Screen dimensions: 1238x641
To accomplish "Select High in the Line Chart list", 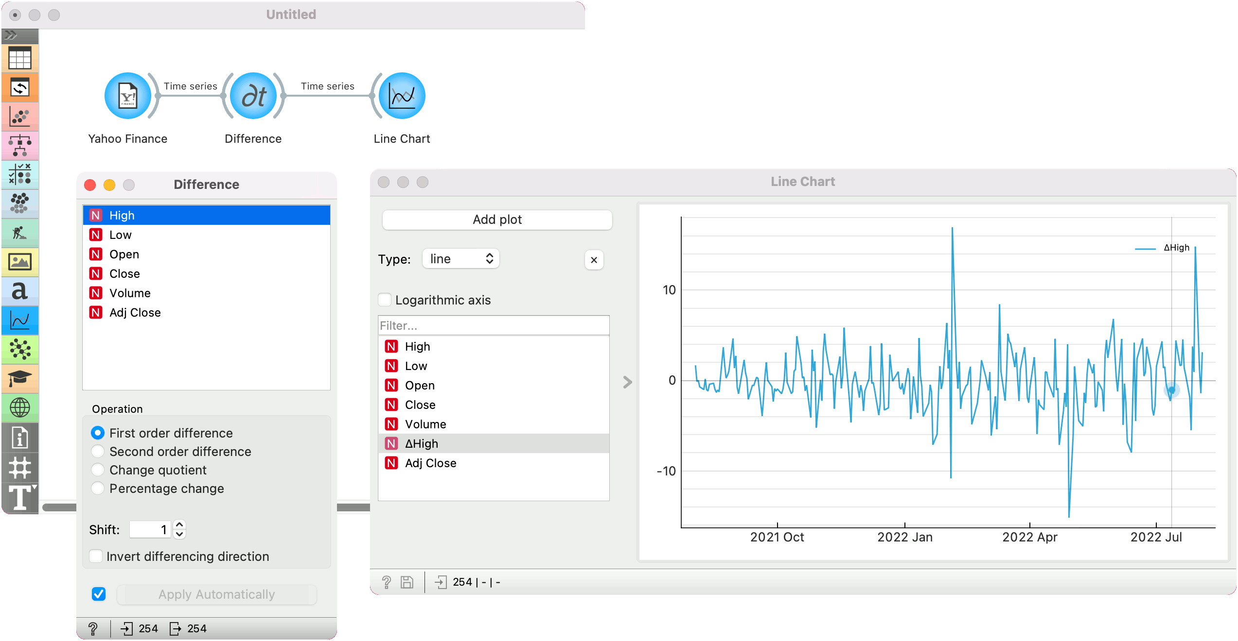I will 494,346.
